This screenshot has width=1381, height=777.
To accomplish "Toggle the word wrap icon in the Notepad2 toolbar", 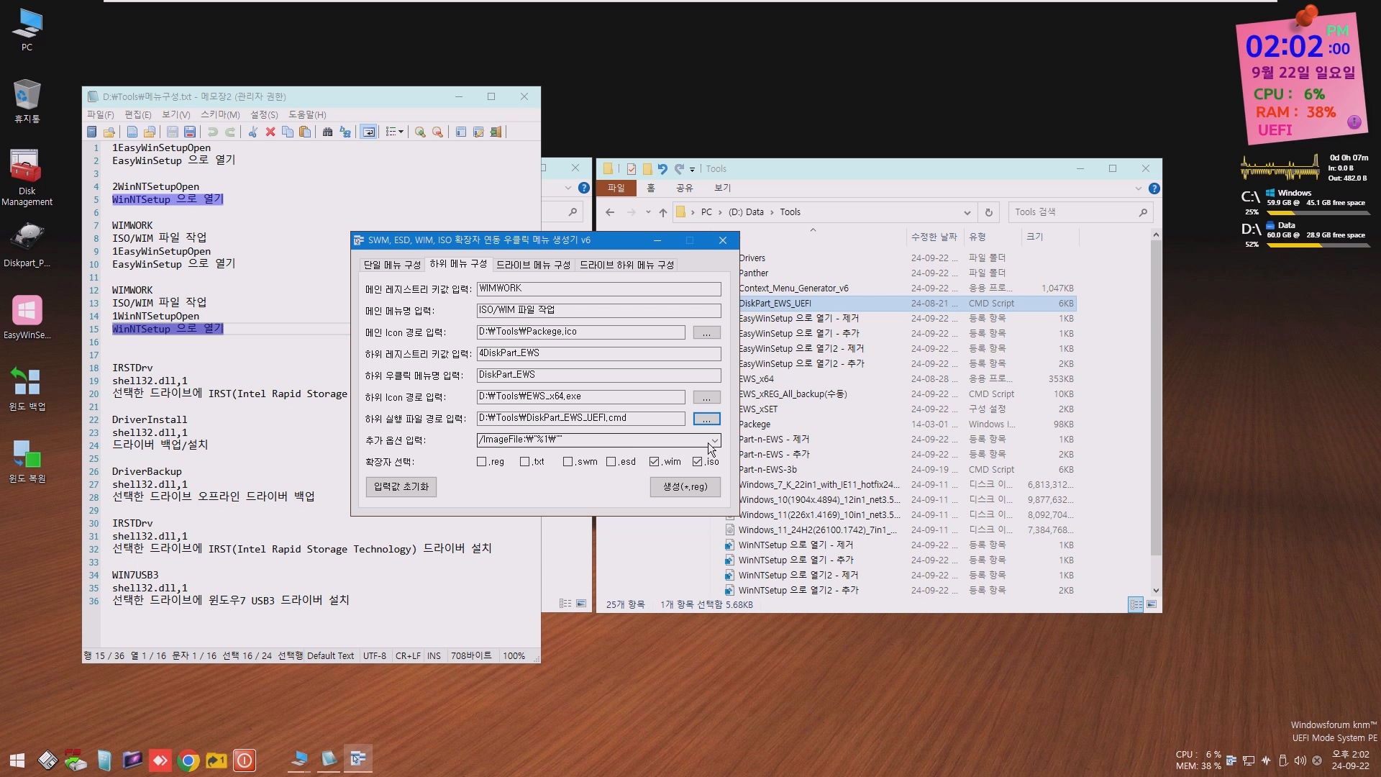I will pos(368,132).
